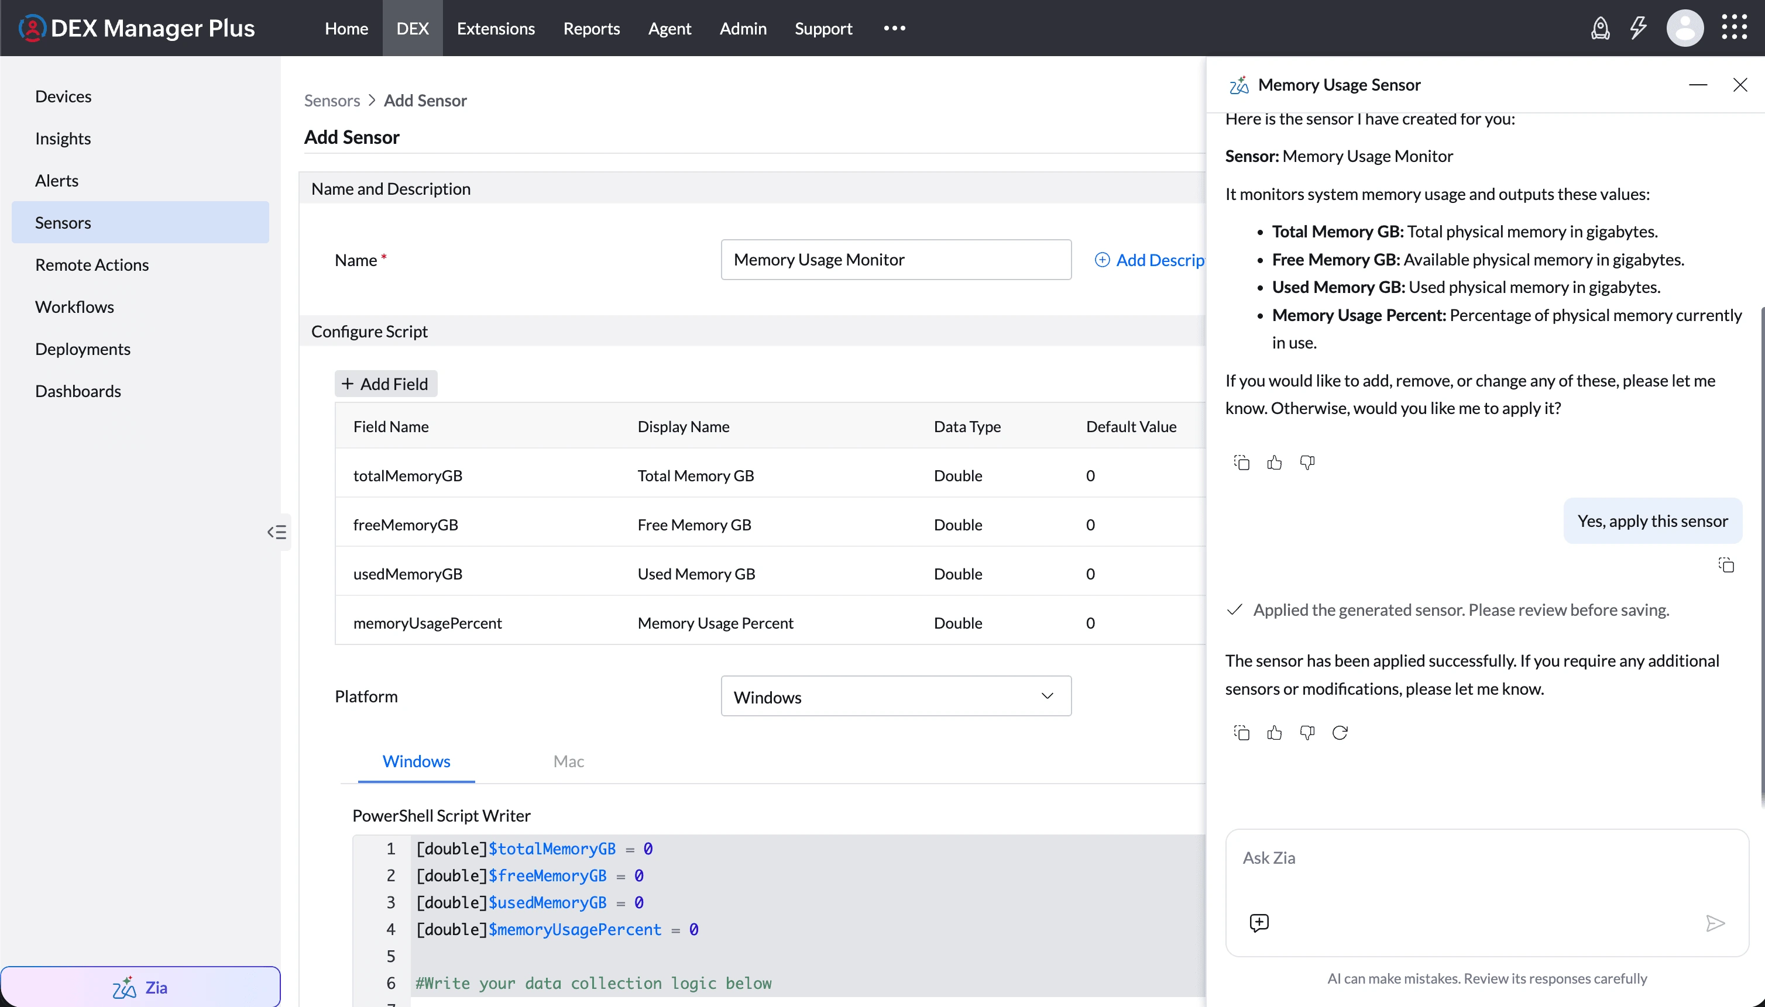The height and width of the screenshot is (1007, 1765).
Task: Click the '#Write your data collection logic' comment
Action: (x=593, y=984)
